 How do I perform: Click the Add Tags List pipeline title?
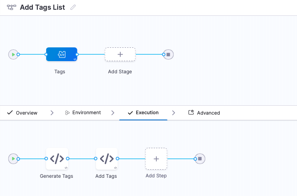click(43, 8)
